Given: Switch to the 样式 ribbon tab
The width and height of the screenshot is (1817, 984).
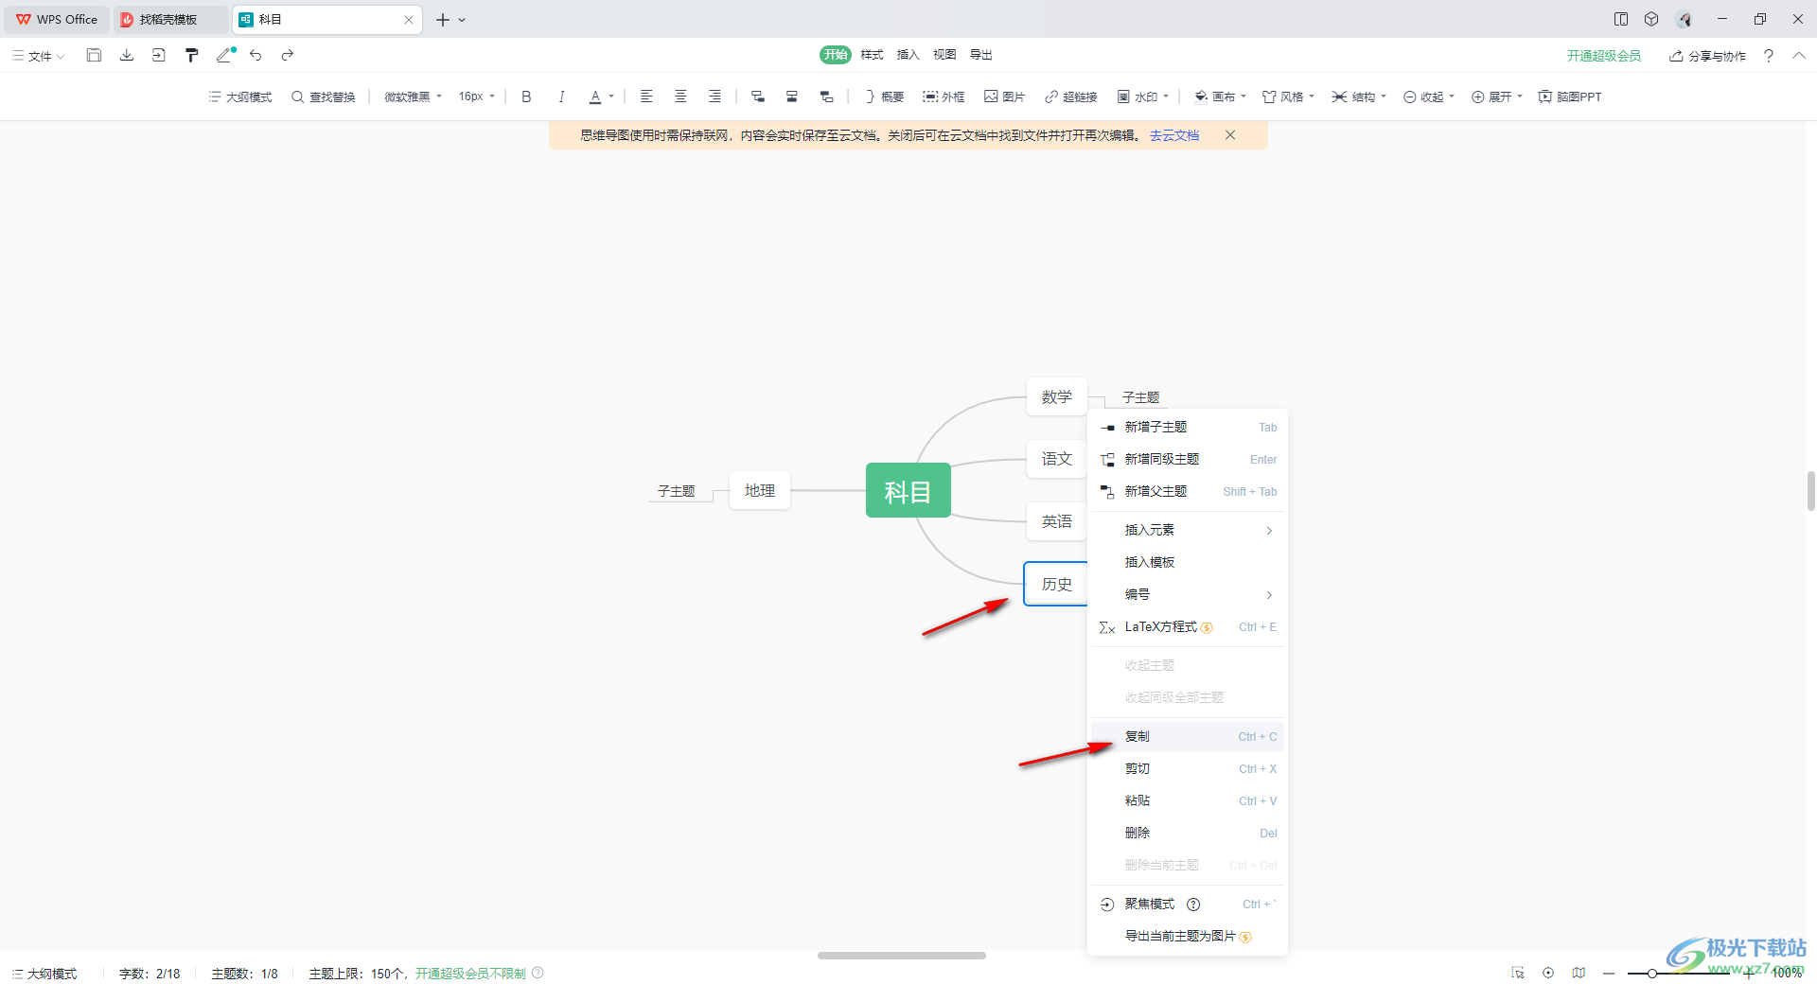Looking at the screenshot, I should click(x=872, y=55).
